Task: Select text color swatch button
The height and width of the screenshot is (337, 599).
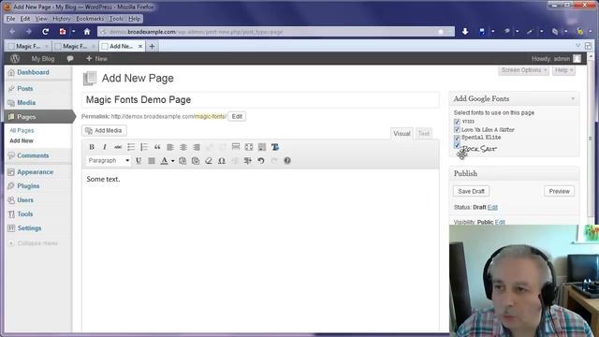Action: point(165,161)
